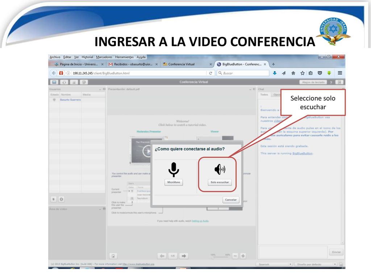Open the bigbluebutton.org footer link
The image size is (371, 278).
tap(138, 264)
